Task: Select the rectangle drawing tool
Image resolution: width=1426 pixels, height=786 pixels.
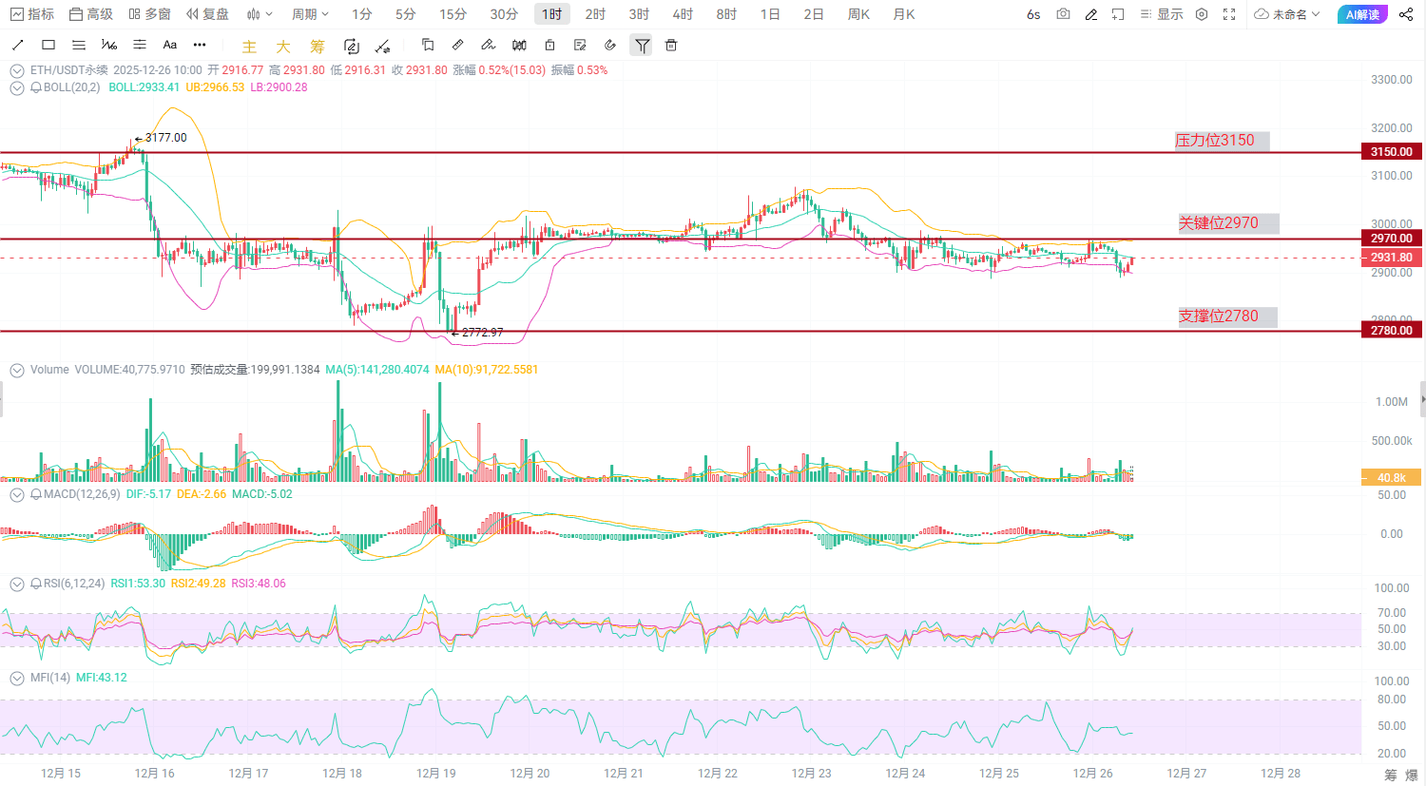Action: pyautogui.click(x=48, y=45)
